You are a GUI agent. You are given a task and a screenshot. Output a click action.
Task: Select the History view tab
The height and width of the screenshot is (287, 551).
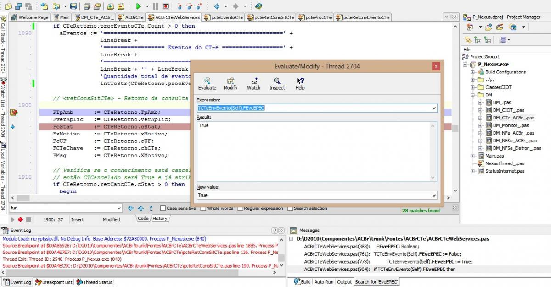[x=160, y=219]
